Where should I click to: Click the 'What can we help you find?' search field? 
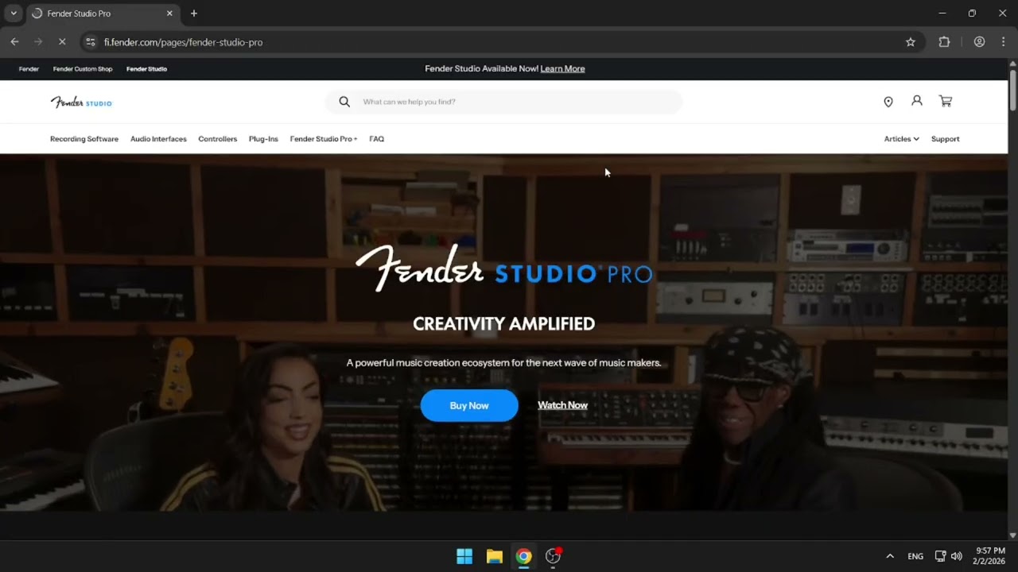[503, 102]
